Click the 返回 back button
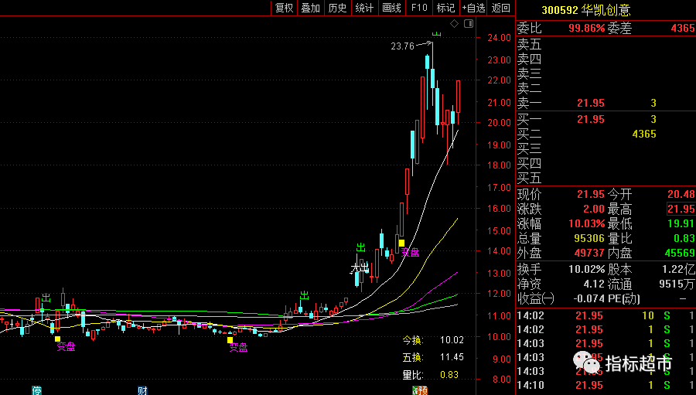The image size is (696, 395). point(500,8)
